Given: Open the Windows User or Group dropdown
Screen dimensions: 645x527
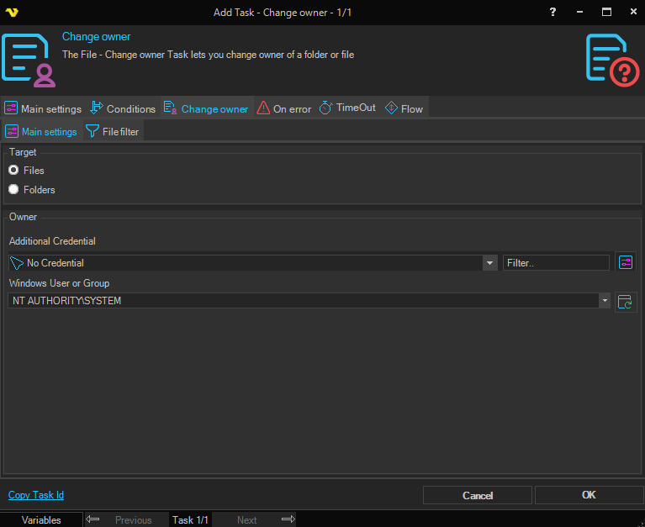Looking at the screenshot, I should point(604,301).
